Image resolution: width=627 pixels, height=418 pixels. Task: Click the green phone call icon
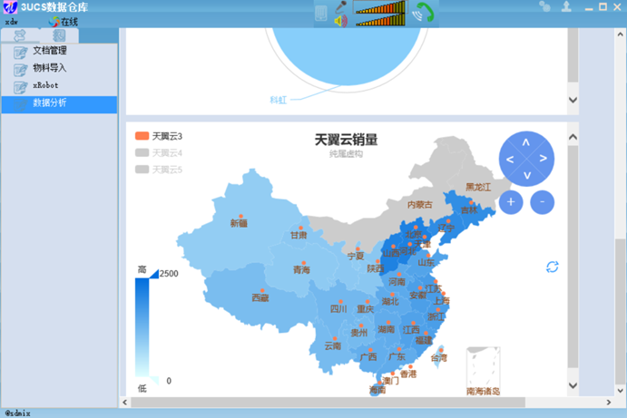pos(424,12)
